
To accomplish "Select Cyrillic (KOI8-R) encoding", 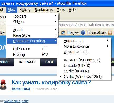I will pyautogui.click(x=84, y=71).
